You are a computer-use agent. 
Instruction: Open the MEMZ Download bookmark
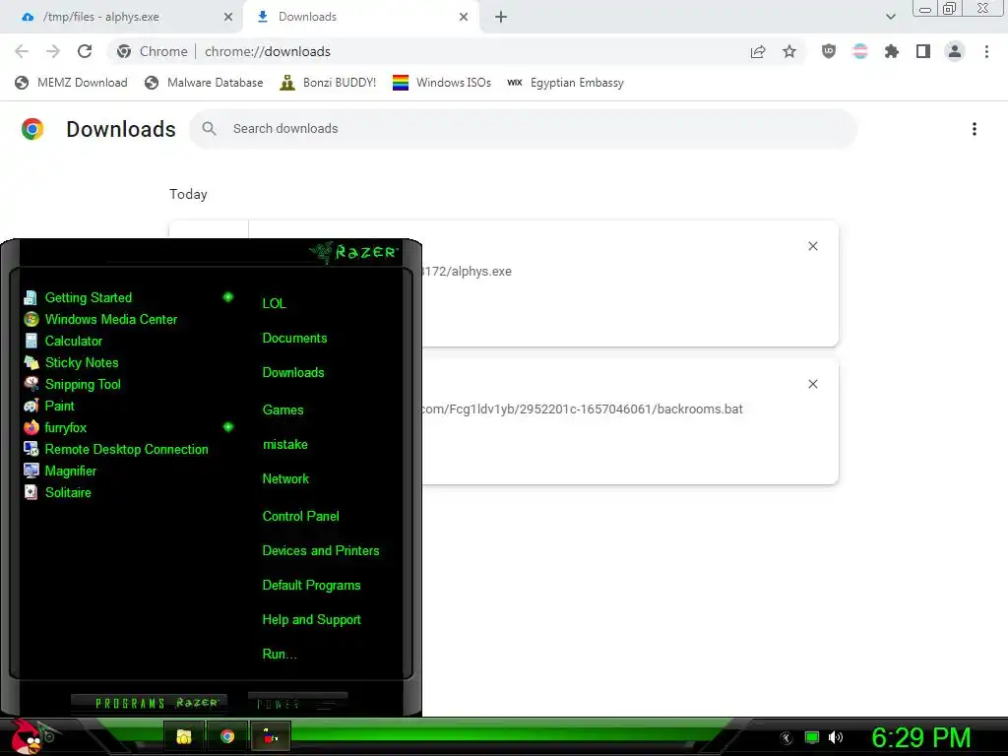71,83
